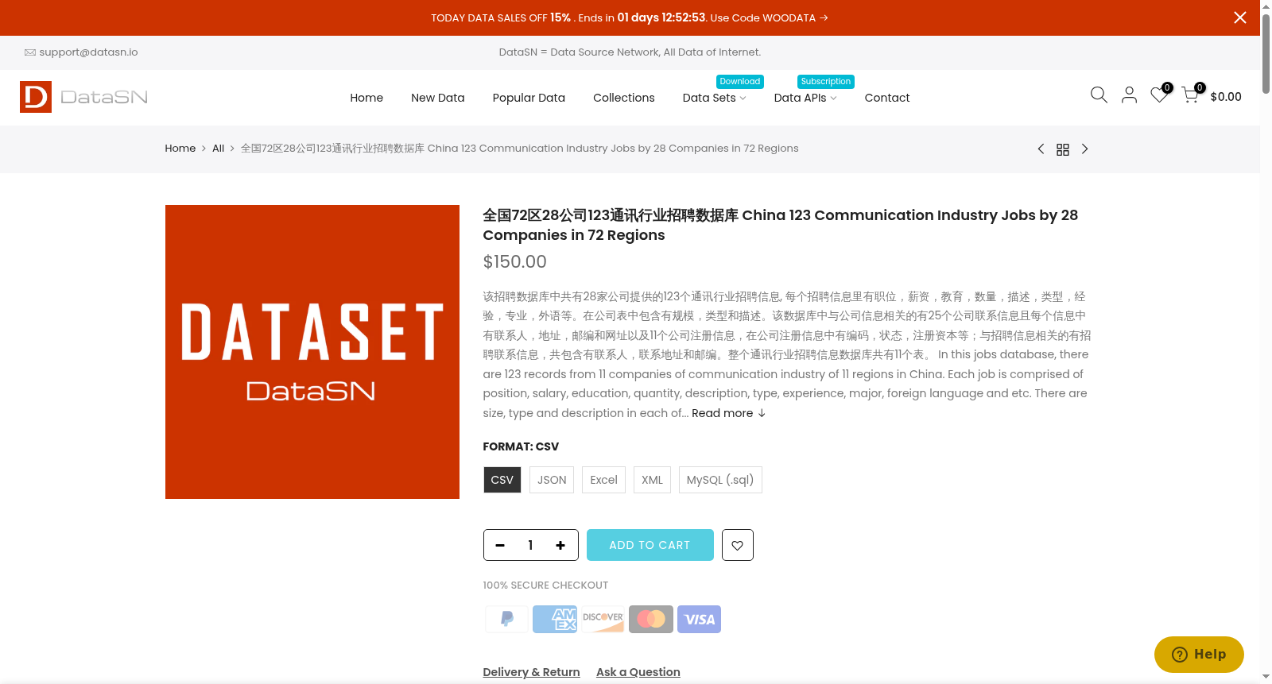Expand the Data APIs dropdown menu
This screenshot has width=1272, height=684.
(x=805, y=98)
